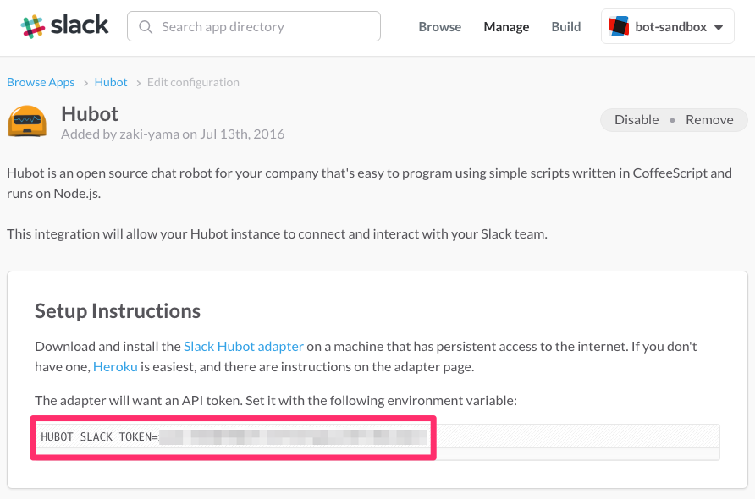Image resolution: width=755 pixels, height=499 pixels.
Task: Click 'Added by zaki-yama on Jul 13th, 2016'
Action: [173, 134]
